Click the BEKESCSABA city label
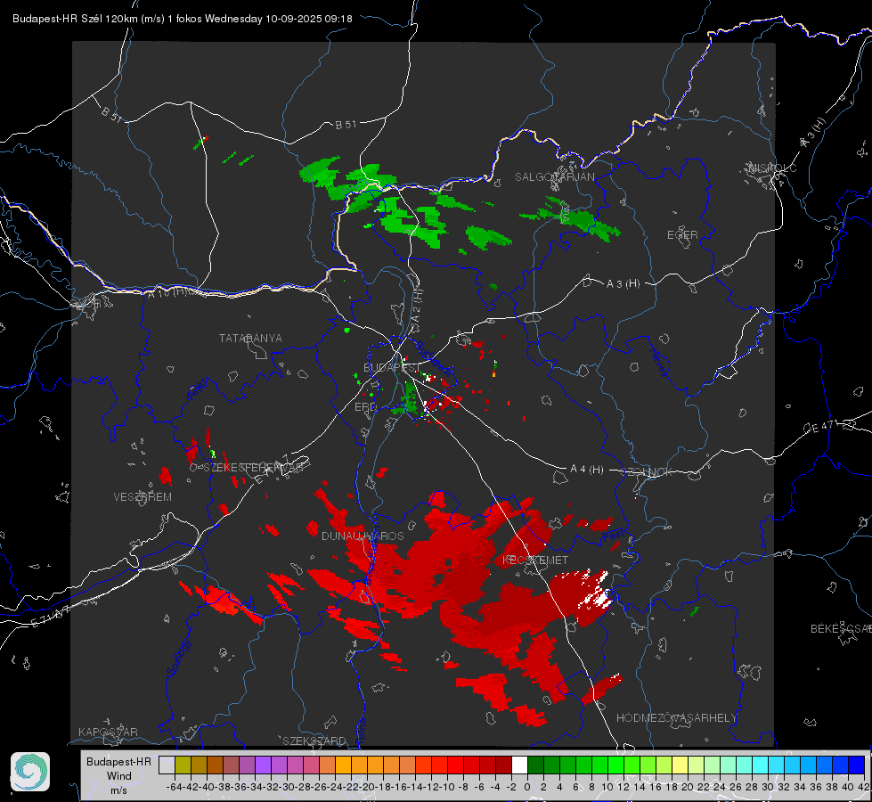 841,629
